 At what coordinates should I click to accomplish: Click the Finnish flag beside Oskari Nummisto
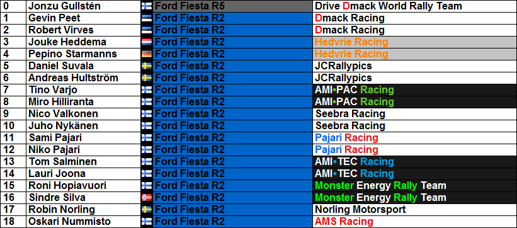(146, 222)
